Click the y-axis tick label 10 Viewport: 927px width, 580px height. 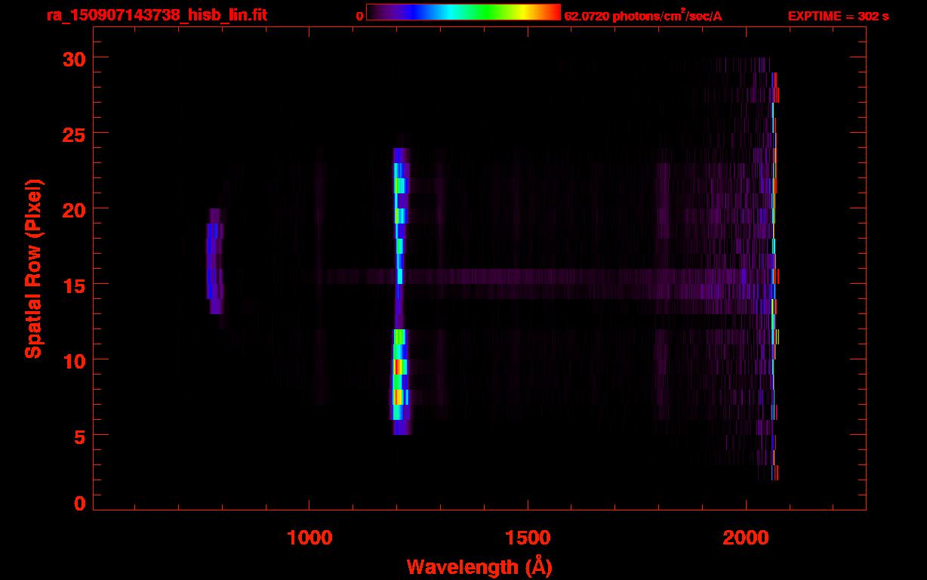coord(72,360)
